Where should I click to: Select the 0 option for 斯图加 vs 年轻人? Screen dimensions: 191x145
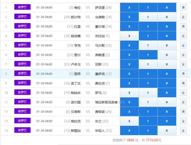[x=167, y=131]
